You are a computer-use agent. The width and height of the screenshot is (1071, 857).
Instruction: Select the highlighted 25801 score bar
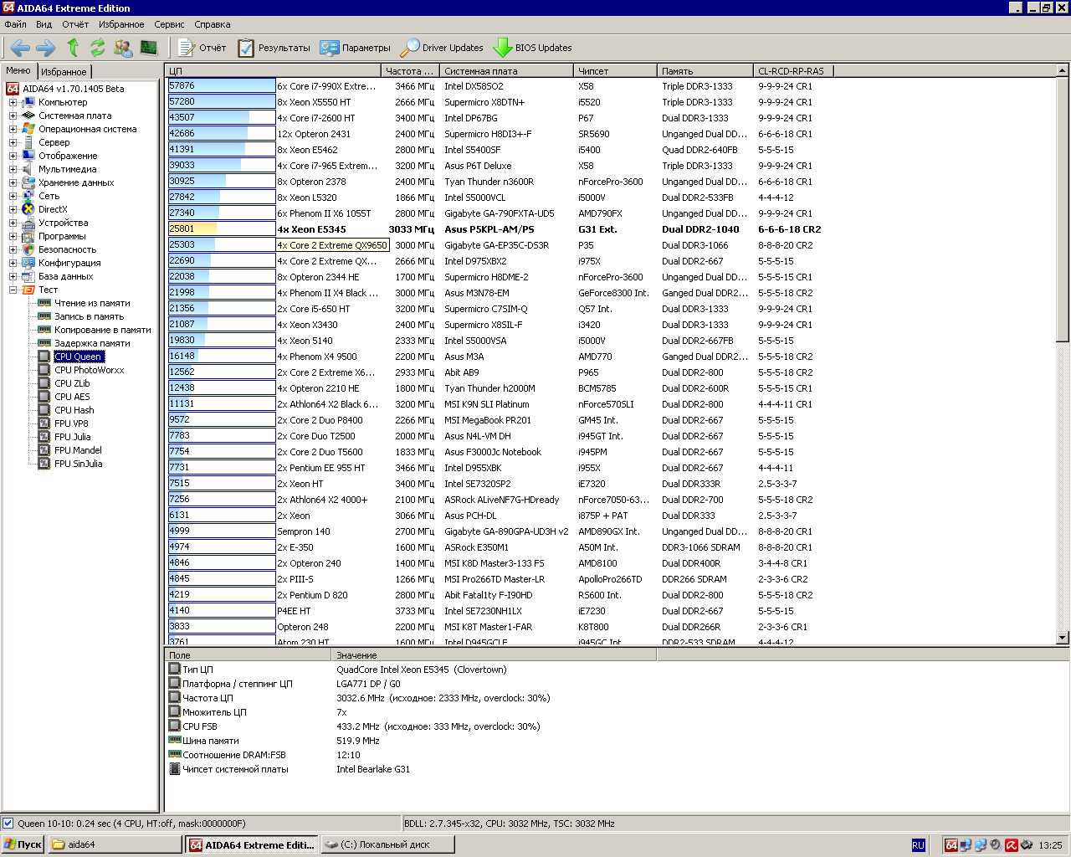pyautogui.click(x=222, y=228)
